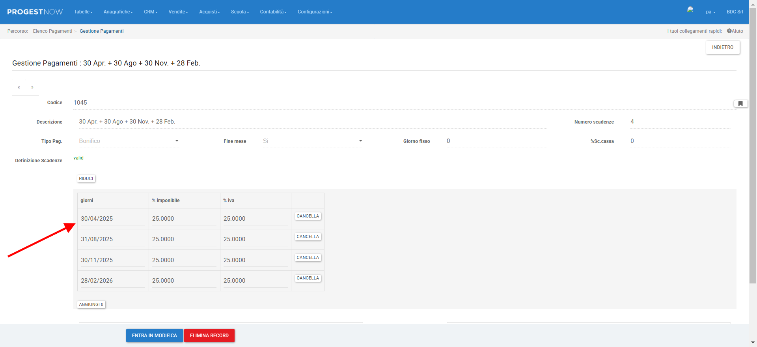Open the Vendite menu
Image resolution: width=757 pixels, height=347 pixels.
[x=178, y=12]
